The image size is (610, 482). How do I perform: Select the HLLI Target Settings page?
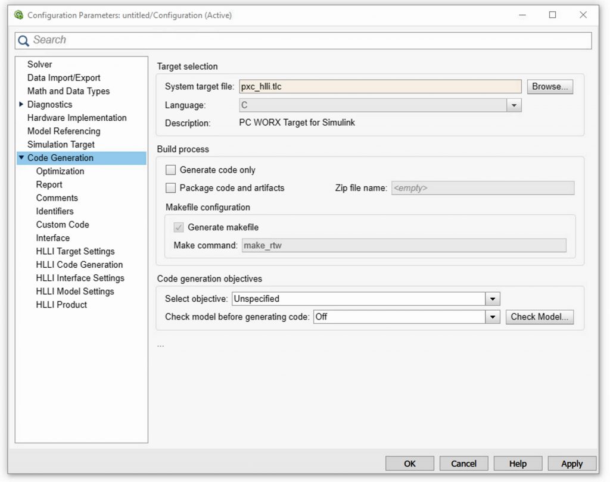pos(75,251)
